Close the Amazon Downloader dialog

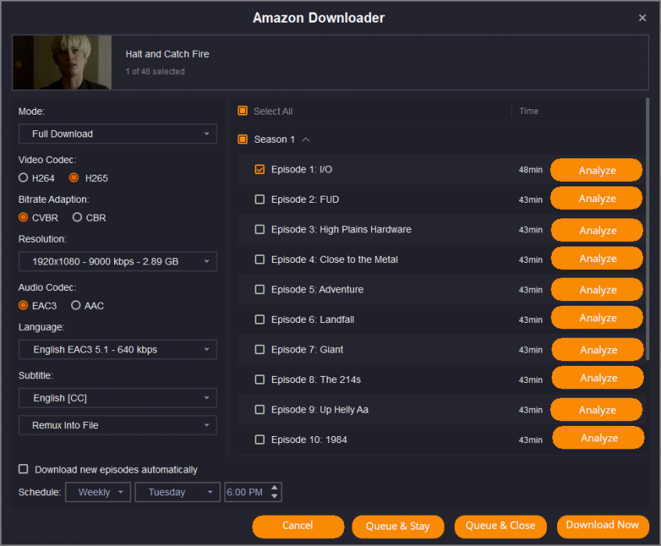point(642,18)
